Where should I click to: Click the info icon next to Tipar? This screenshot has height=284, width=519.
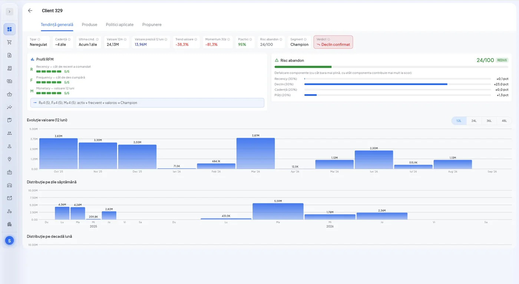(39, 39)
